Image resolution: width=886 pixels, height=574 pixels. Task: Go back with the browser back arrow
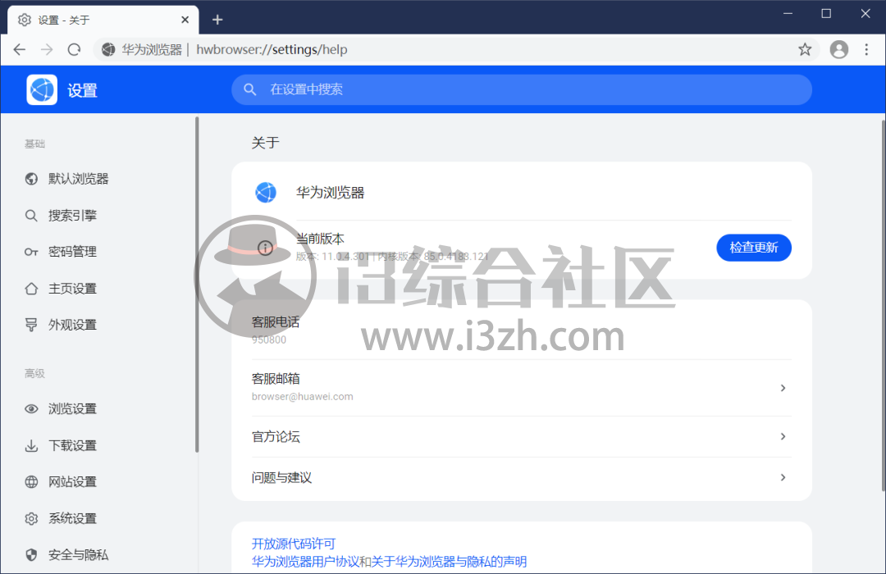click(20, 50)
